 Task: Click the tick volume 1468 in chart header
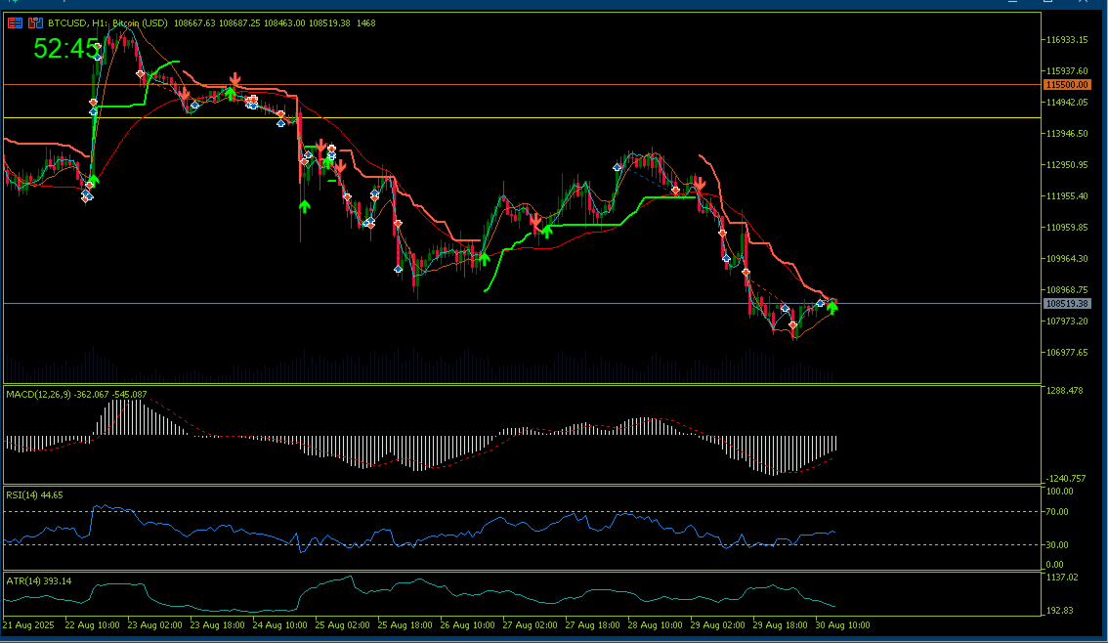366,23
